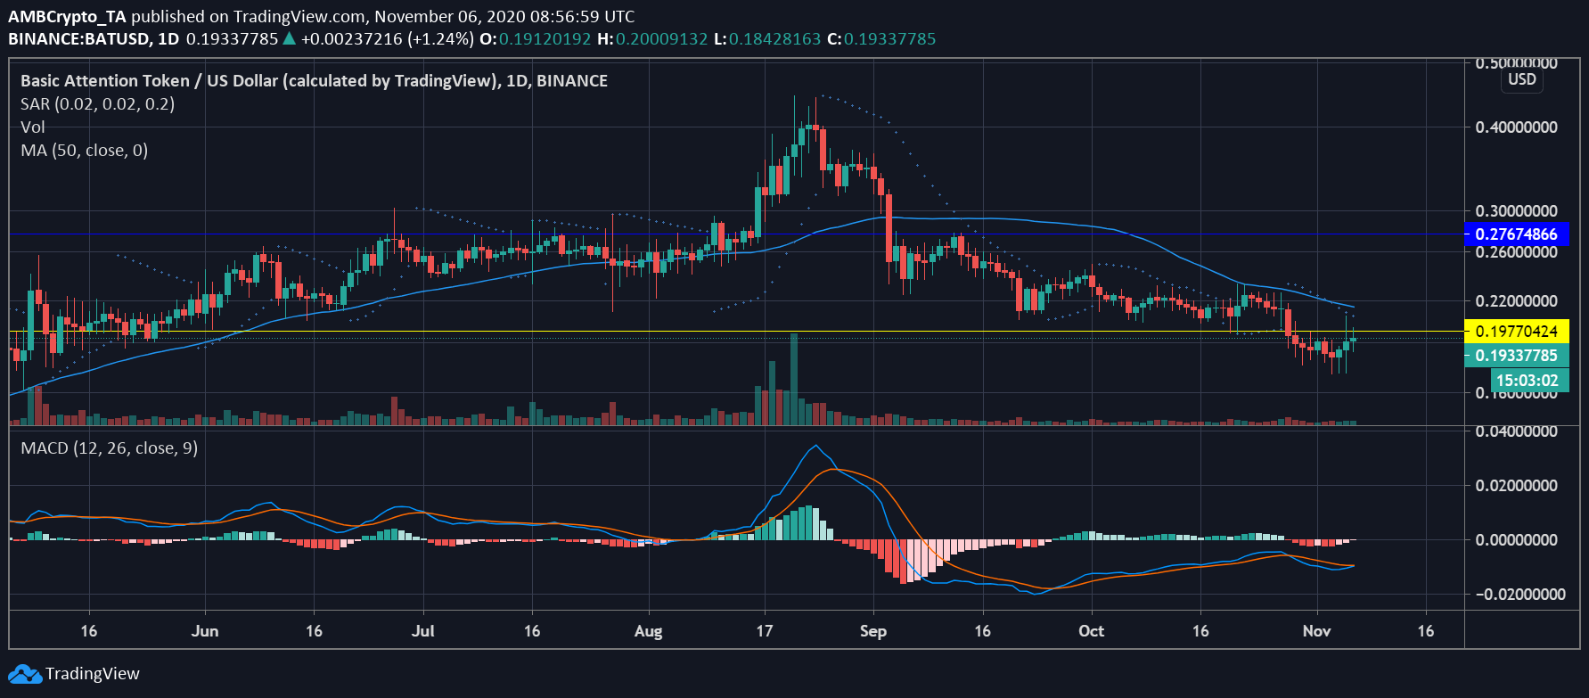1589x698 pixels.
Task: Select the MA (50, close, 0) indicator legend
Action: click(x=85, y=151)
